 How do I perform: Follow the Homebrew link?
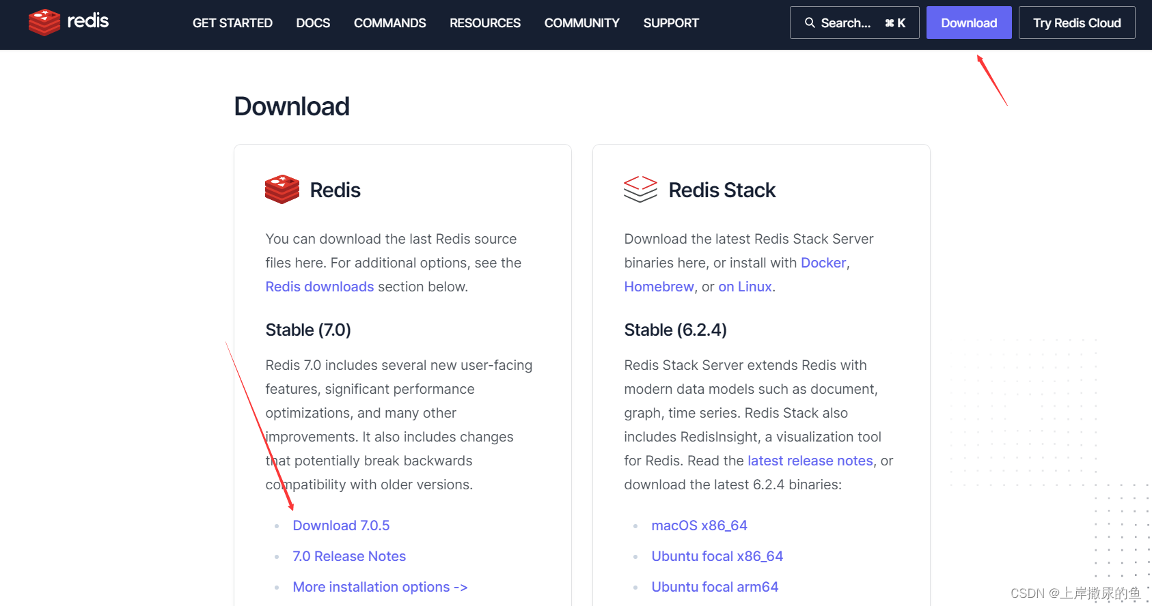click(x=659, y=287)
